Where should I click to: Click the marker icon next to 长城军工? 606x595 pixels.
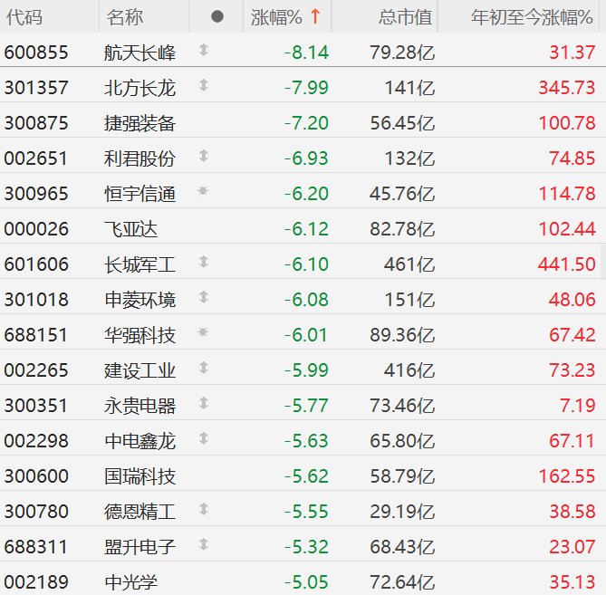click(x=203, y=264)
